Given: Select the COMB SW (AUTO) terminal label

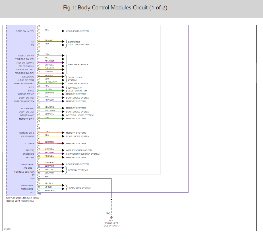Looking at the screenshot, I should (25, 31).
